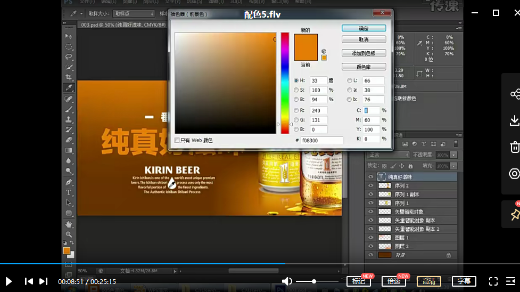Choose the Horizontal Type tool

coord(69,192)
